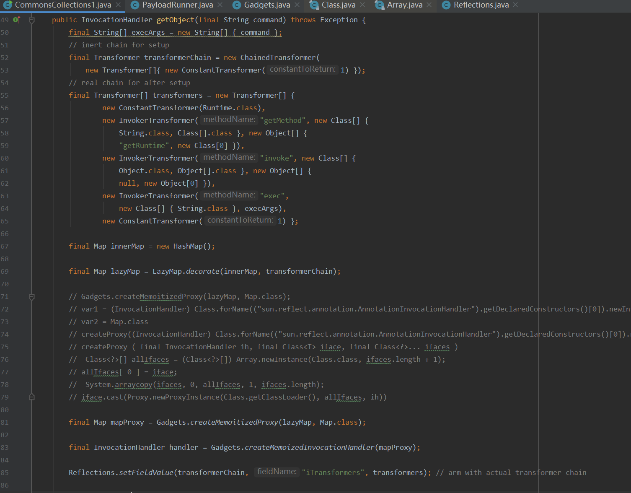Open the PayloadRunner.java tab
Screen dimensions: 631x493
(177, 5)
